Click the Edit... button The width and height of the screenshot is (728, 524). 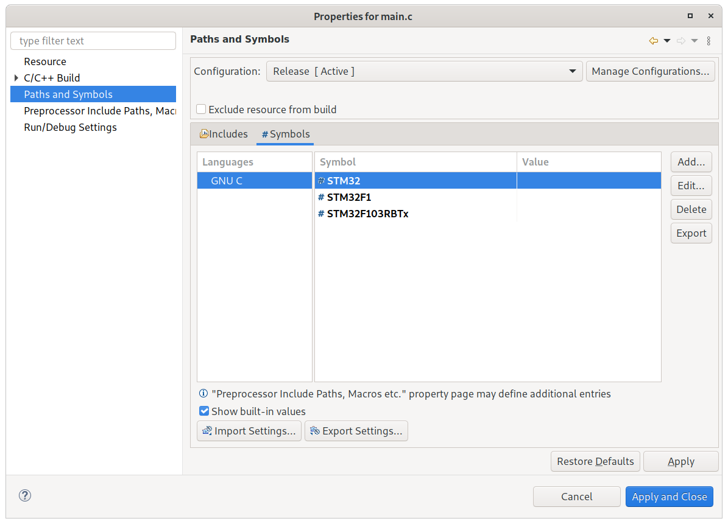point(691,186)
